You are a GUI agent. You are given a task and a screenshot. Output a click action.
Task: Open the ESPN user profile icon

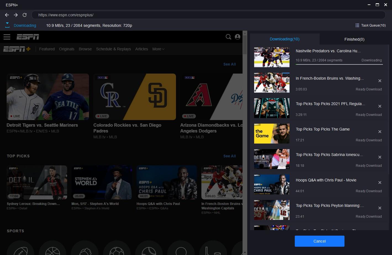[x=238, y=37]
